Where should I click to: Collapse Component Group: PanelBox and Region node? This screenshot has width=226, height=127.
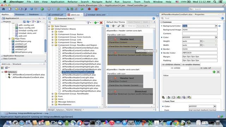click(x=53, y=45)
